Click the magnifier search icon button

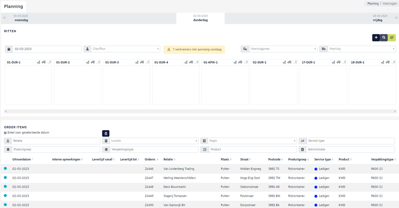click(x=384, y=37)
